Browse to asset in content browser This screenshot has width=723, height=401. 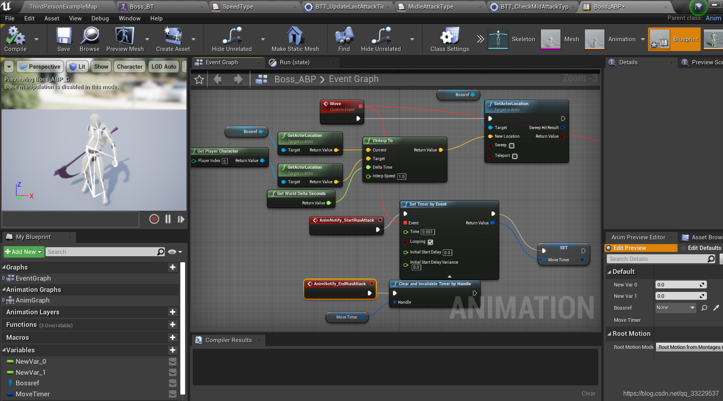(89, 39)
